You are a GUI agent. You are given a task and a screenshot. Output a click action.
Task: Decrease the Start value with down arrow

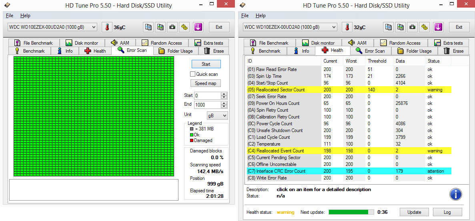pyautogui.click(x=224, y=97)
